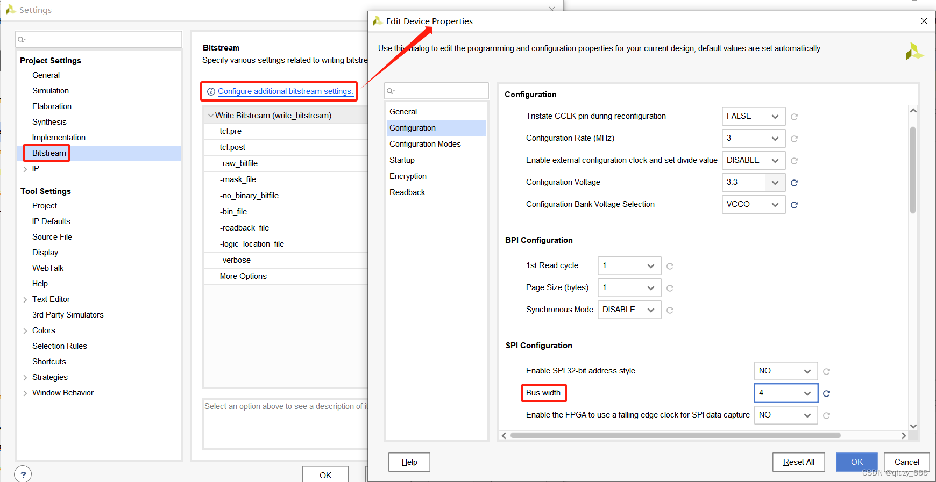Click scroll down arrow in Configuration panel
The image size is (936, 482).
click(x=913, y=426)
